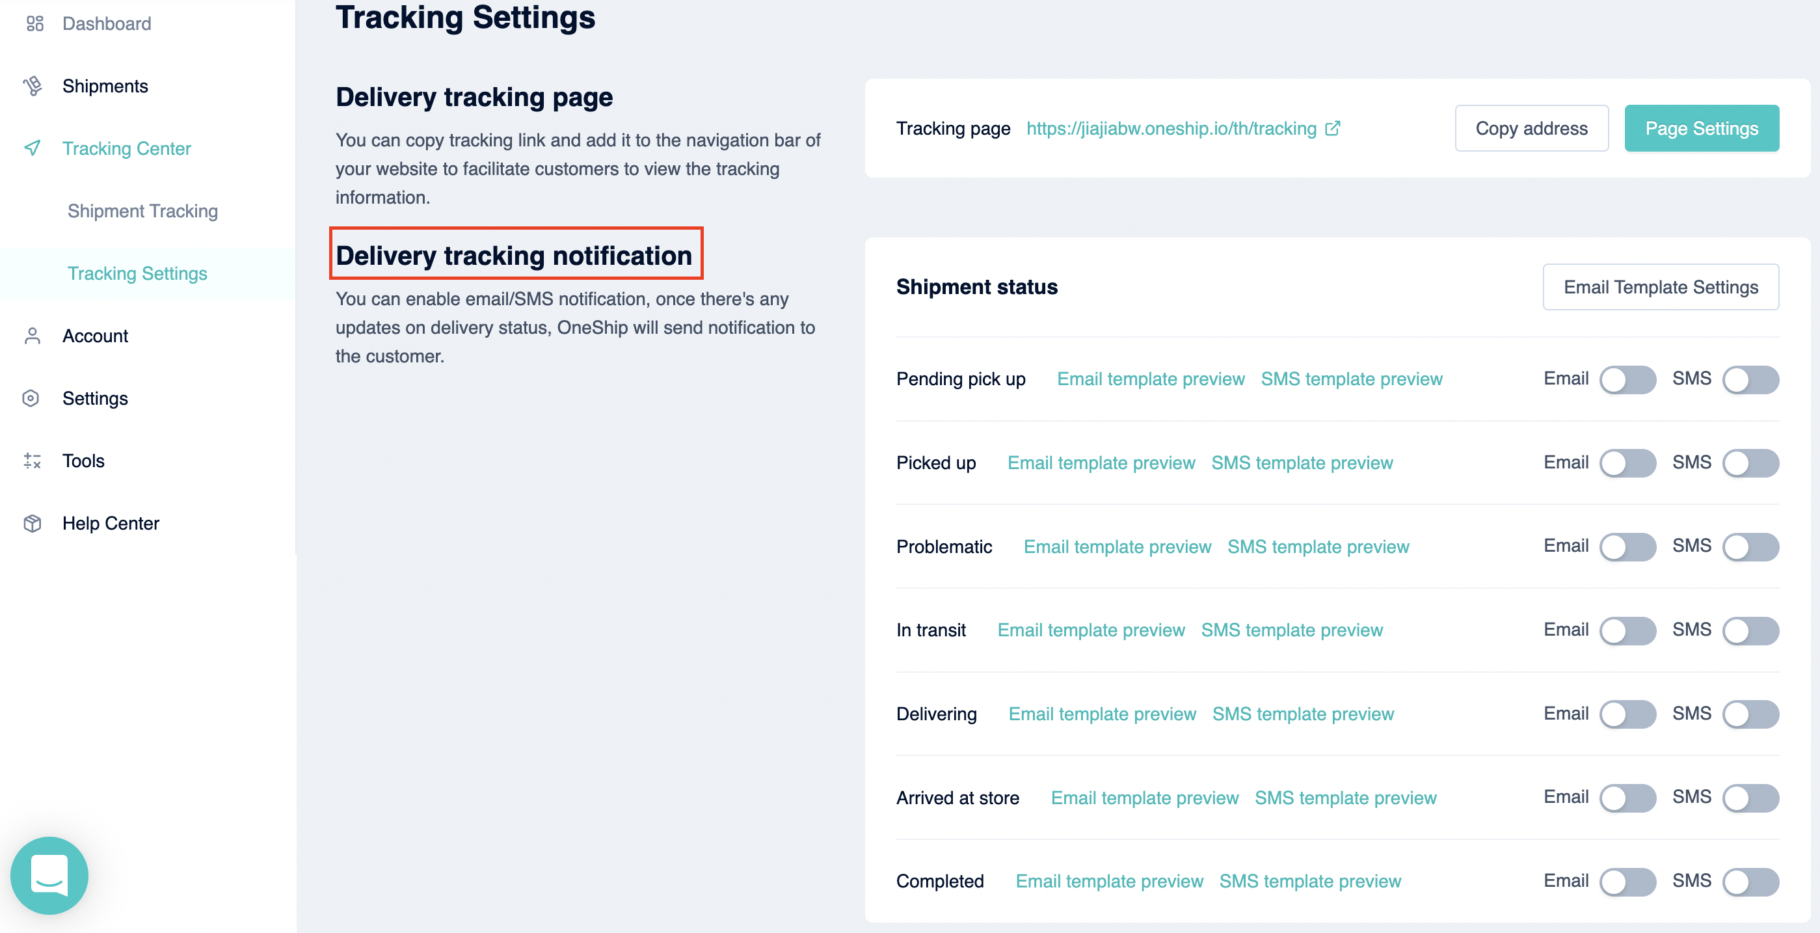1820x933 pixels.
Task: Toggle SMS notifications for Completed status
Action: click(x=1750, y=882)
